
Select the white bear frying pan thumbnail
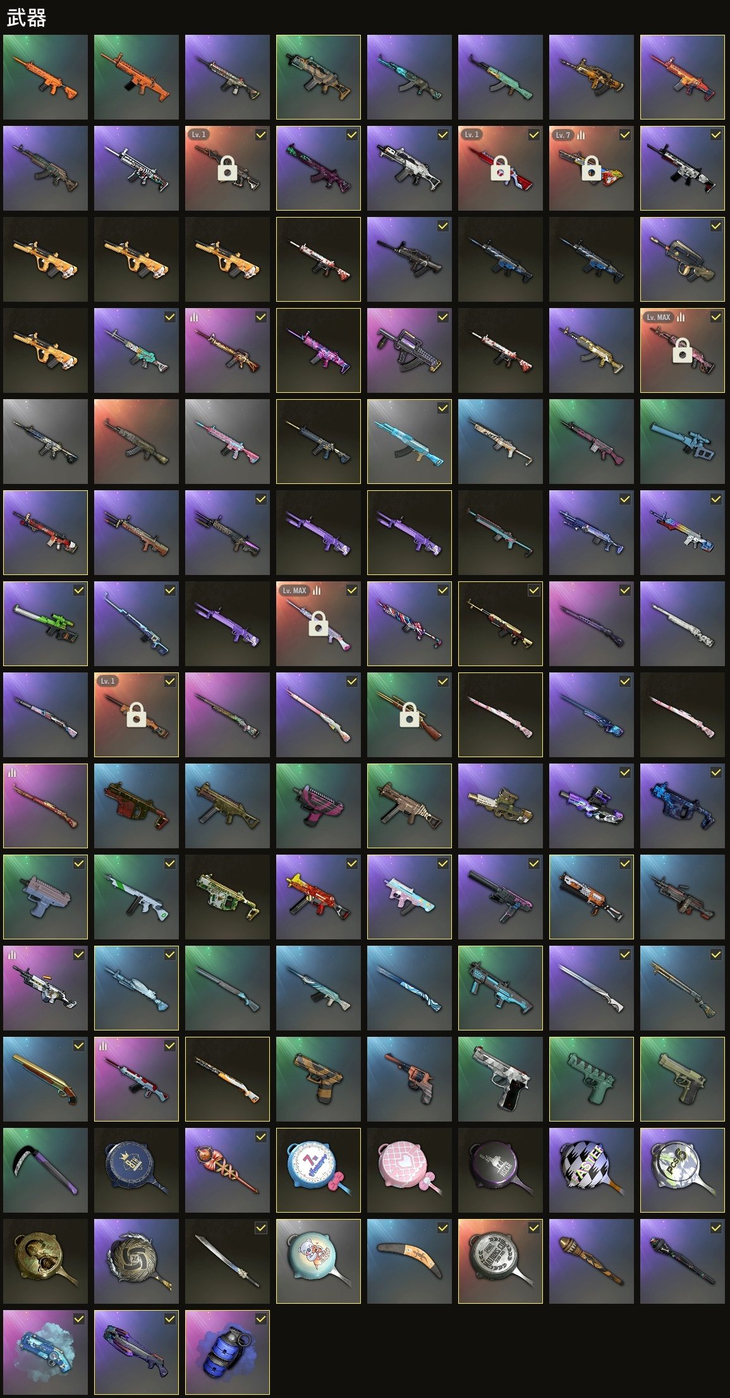(319, 1261)
